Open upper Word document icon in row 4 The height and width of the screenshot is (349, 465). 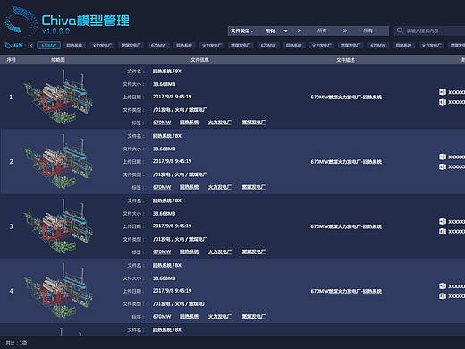[x=443, y=286]
